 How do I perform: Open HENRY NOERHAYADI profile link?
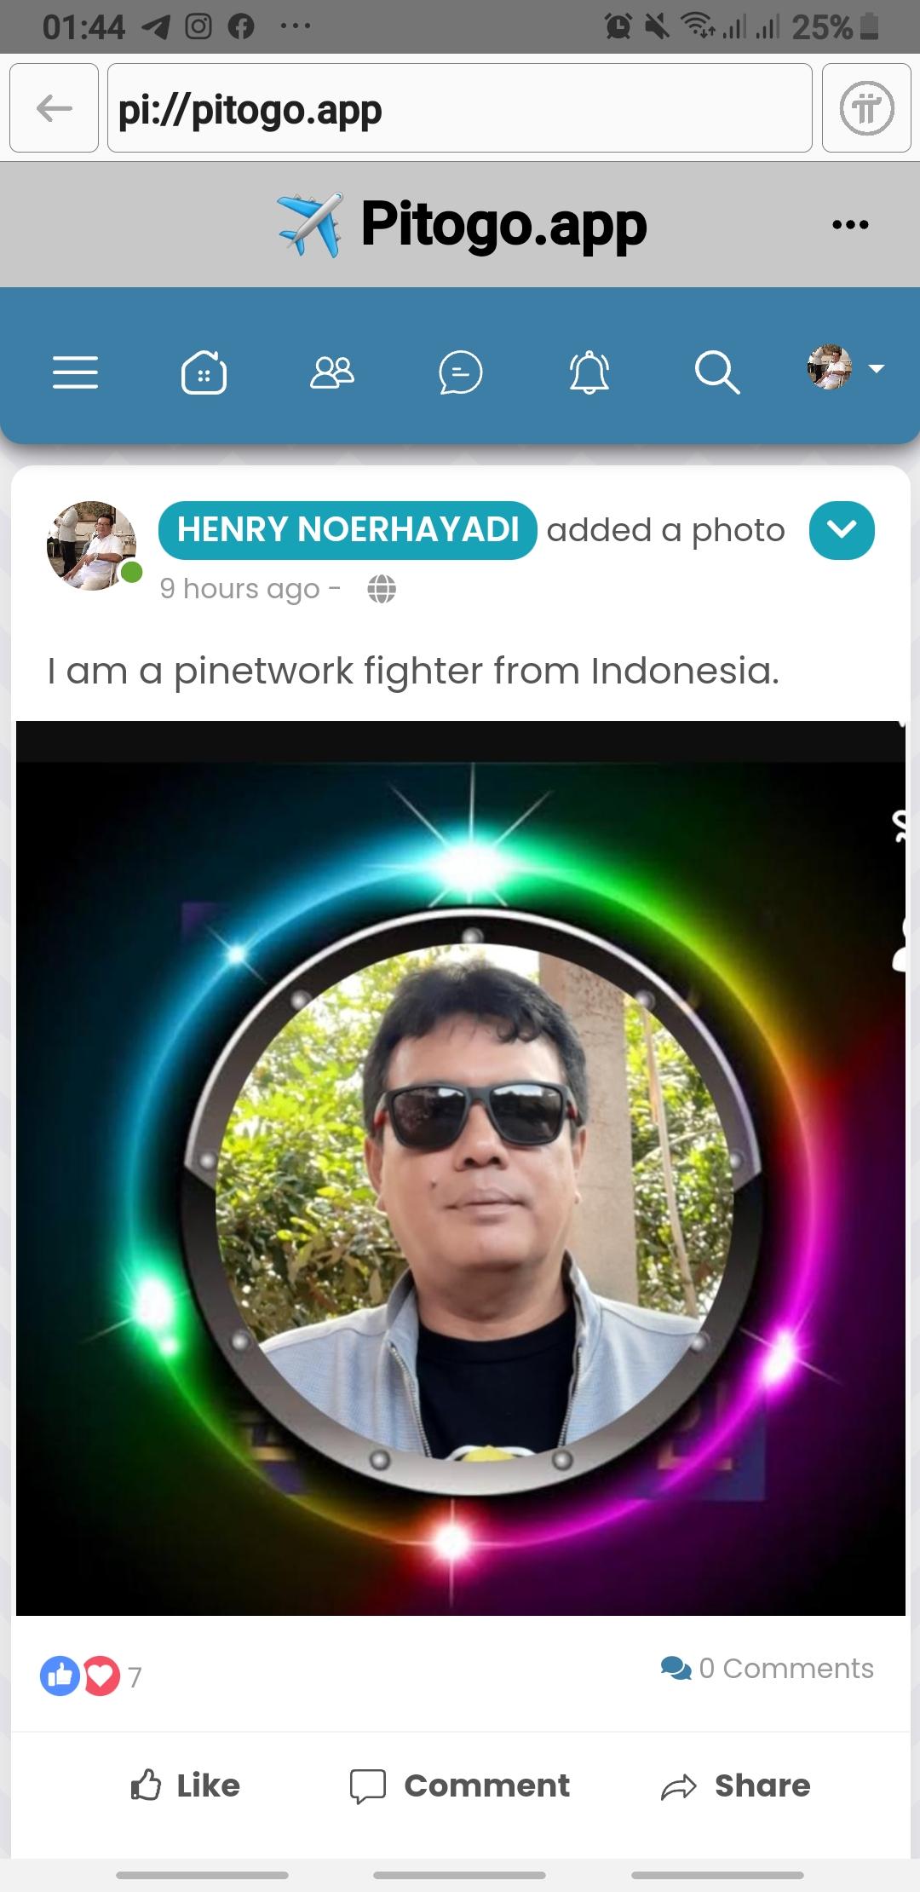click(348, 530)
